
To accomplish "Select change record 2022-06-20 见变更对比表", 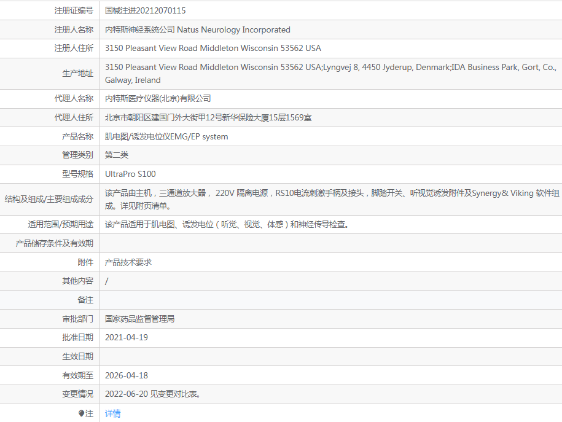I will click(x=153, y=394).
